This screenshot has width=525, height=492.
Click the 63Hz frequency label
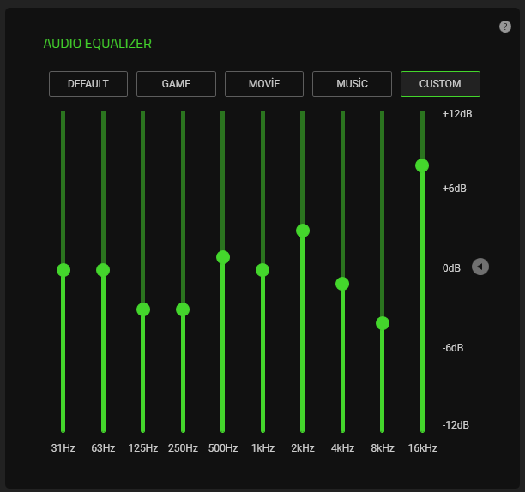[103, 447]
